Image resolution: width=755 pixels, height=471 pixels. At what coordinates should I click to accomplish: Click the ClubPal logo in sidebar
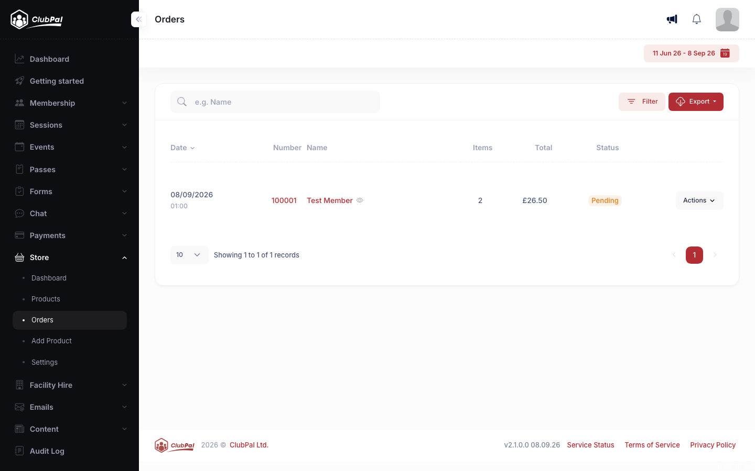click(37, 19)
